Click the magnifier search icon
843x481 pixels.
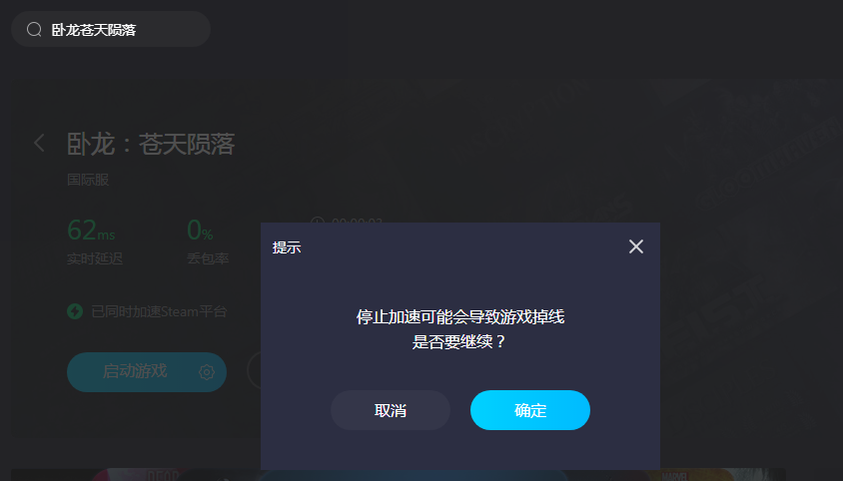[34, 30]
